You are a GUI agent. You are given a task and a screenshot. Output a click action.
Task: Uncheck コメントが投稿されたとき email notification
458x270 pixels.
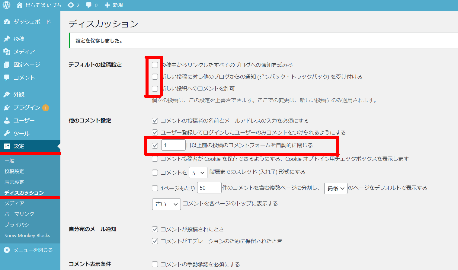pyautogui.click(x=155, y=230)
